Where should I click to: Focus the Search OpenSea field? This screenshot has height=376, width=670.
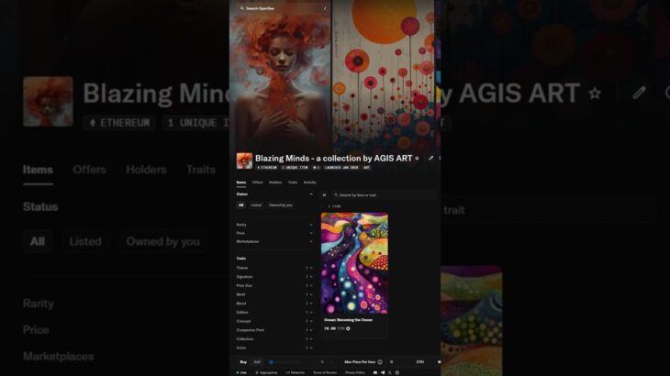click(282, 8)
